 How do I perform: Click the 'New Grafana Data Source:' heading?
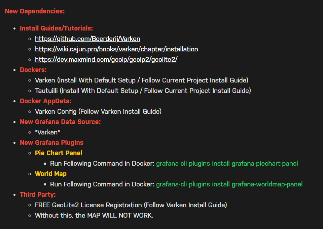(60, 122)
